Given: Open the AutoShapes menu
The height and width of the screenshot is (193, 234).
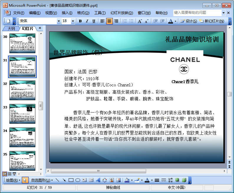Looking at the screenshot, I should (42, 180).
